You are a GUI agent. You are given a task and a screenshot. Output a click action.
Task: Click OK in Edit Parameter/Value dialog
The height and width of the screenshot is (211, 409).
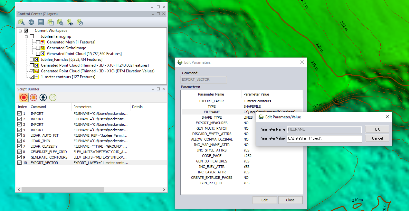coord(377,129)
